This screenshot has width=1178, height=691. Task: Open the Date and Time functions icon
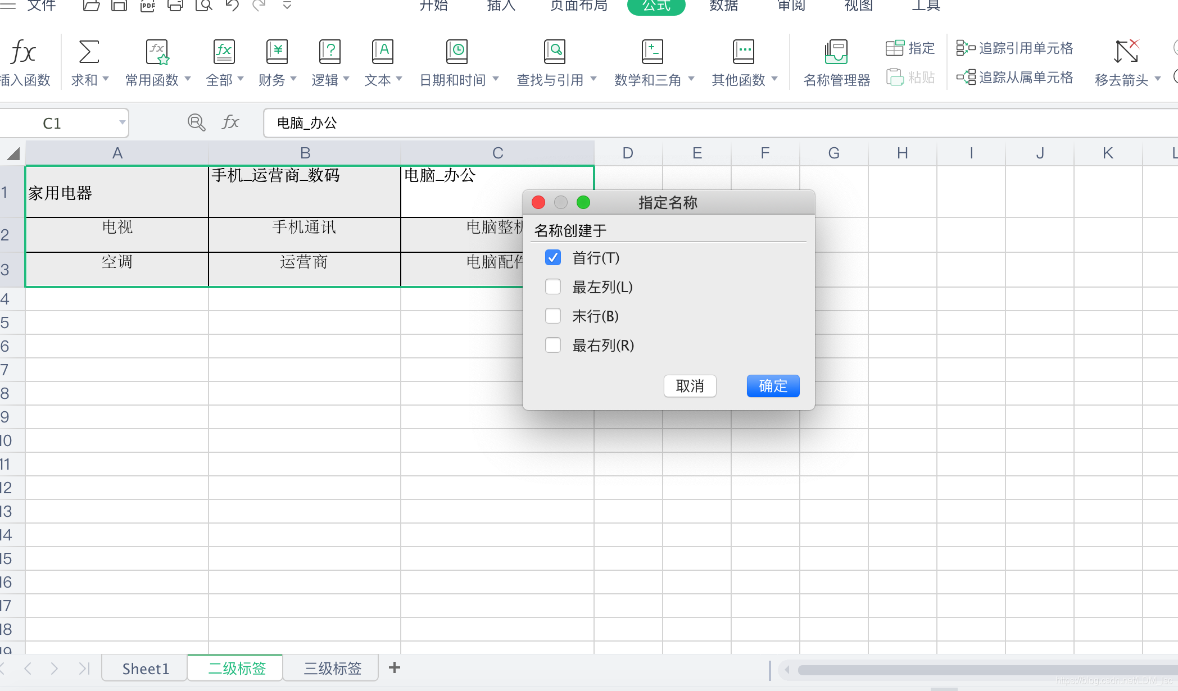(x=457, y=52)
